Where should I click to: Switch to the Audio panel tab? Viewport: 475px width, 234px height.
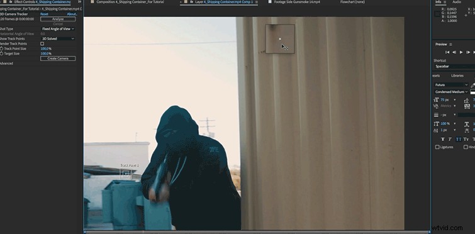457,2
